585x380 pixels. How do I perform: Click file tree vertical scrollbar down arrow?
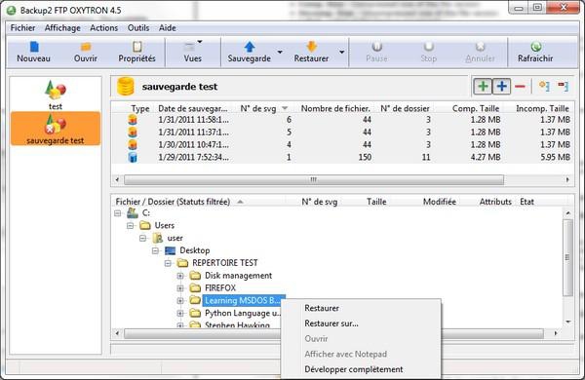click(x=567, y=322)
